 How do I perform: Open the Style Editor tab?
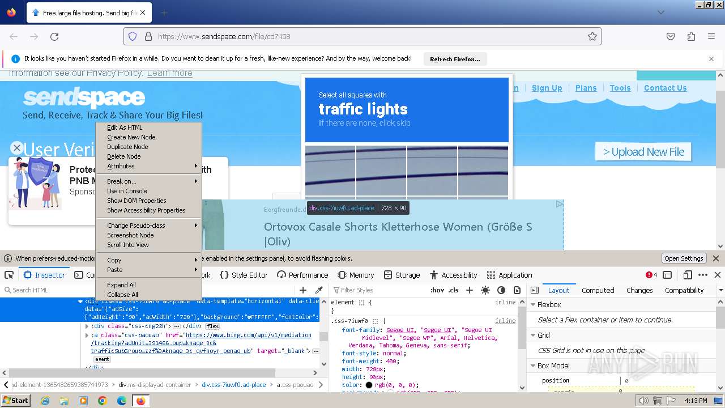244,275
